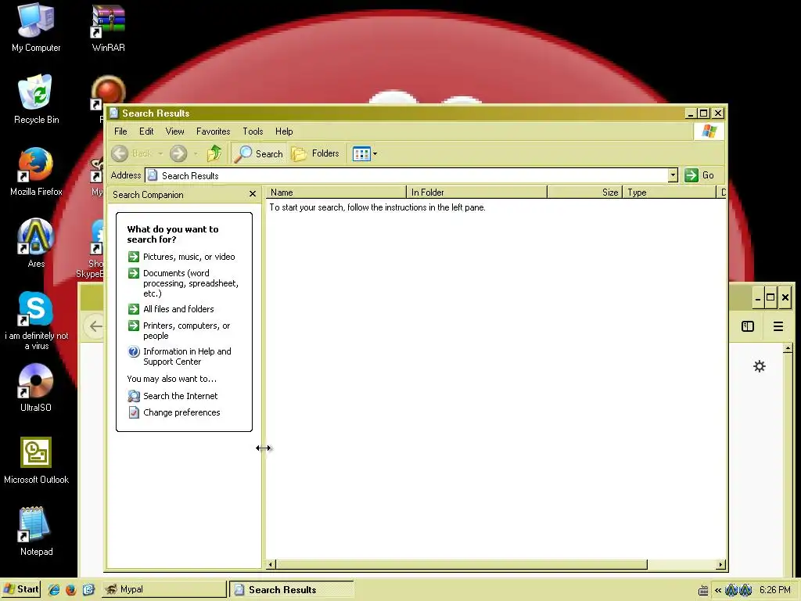Toggle the Folders pane toolbar button
801x601 pixels.
tap(315, 153)
